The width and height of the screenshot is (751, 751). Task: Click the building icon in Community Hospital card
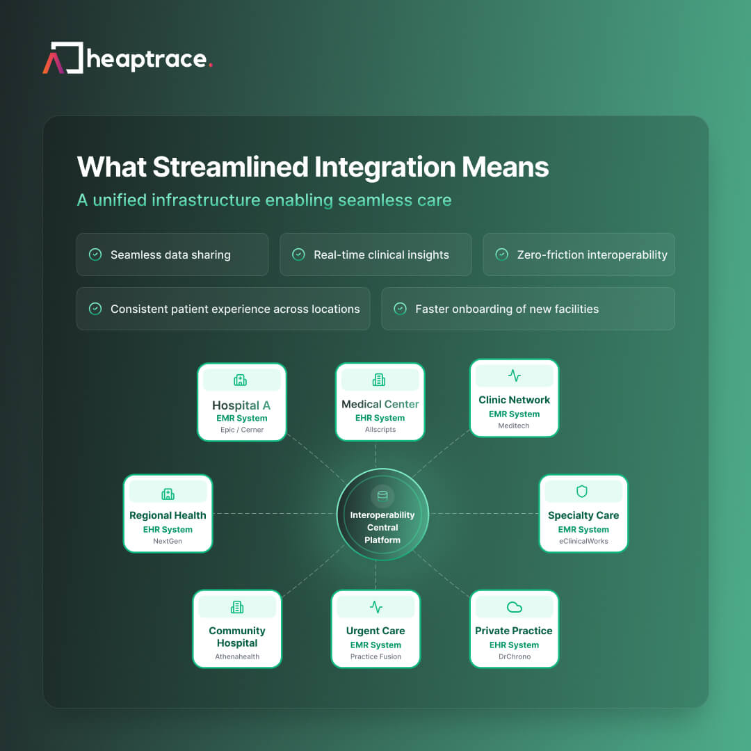[237, 607]
